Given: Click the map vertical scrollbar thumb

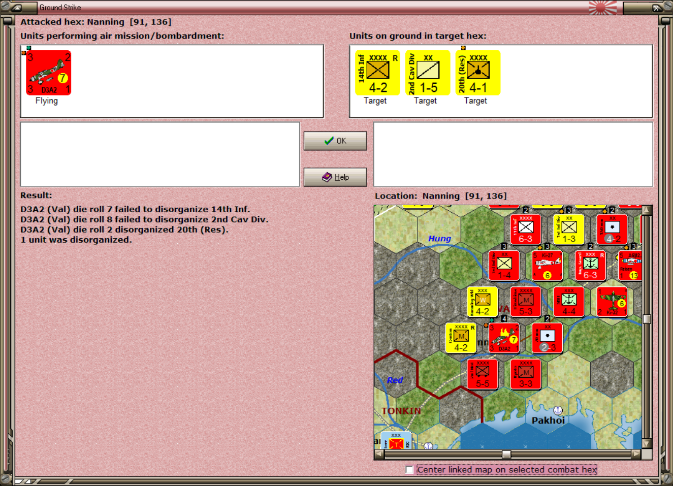Looking at the screenshot, I should click(647, 319).
